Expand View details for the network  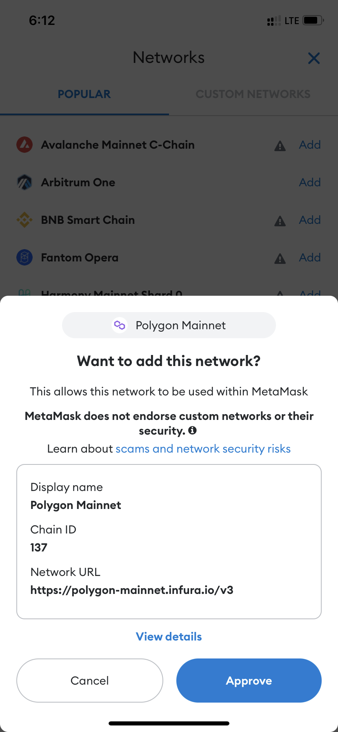[169, 636]
